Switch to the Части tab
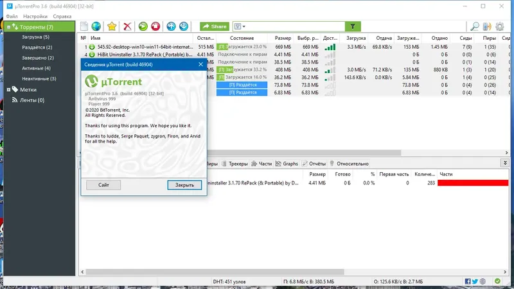The image size is (514, 289). coord(261,164)
